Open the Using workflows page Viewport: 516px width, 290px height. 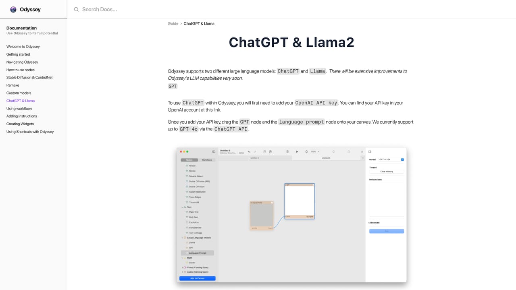pyautogui.click(x=19, y=108)
